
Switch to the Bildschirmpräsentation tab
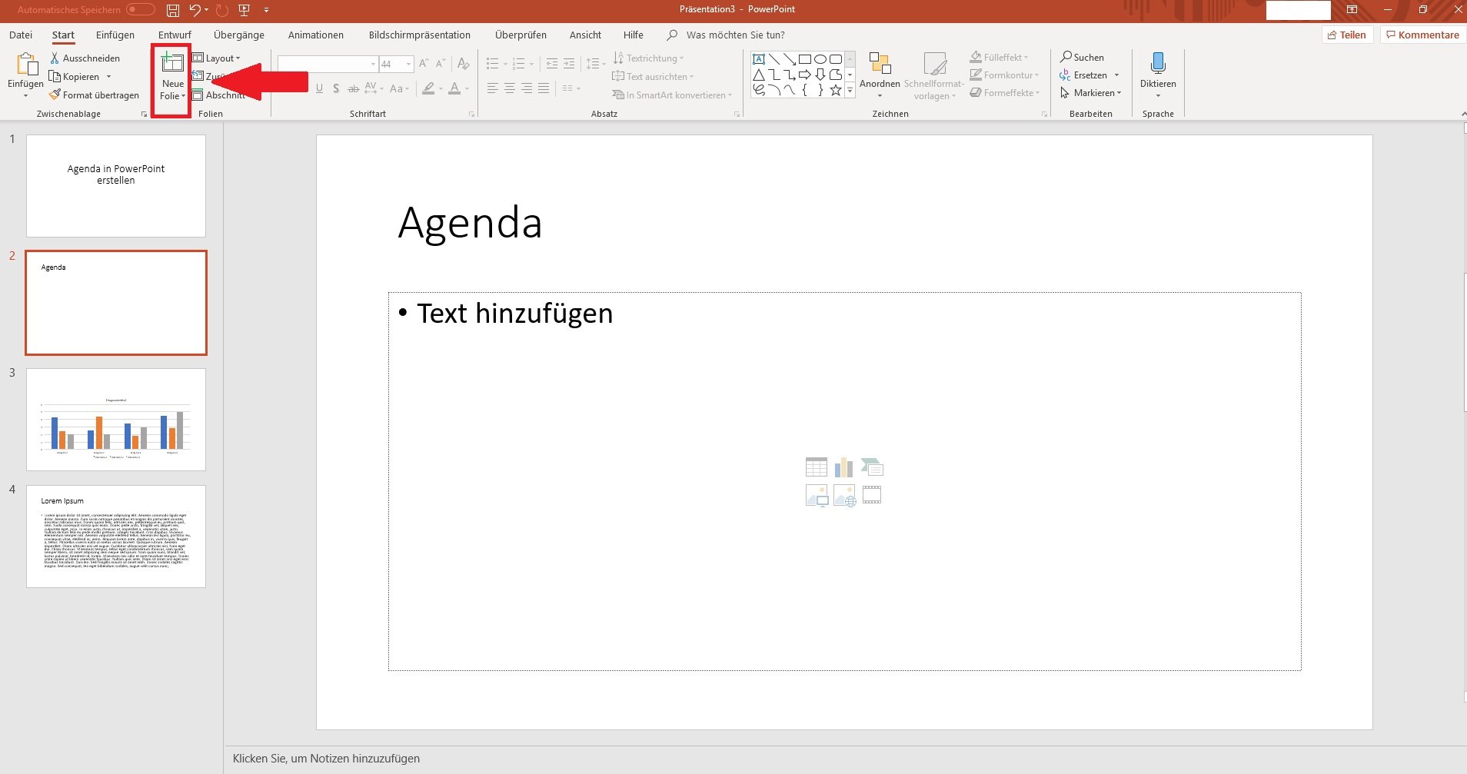pos(420,35)
